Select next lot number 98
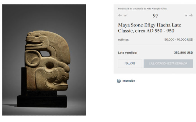This screenshot has height=122, width=196. coord(186,16)
